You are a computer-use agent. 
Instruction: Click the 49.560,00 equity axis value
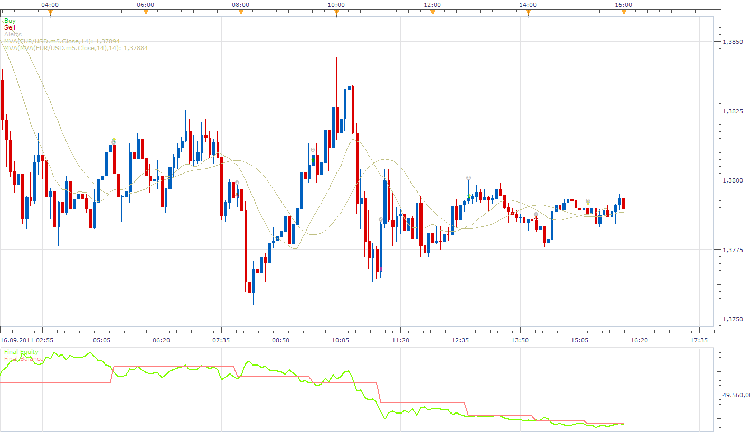tap(736, 395)
